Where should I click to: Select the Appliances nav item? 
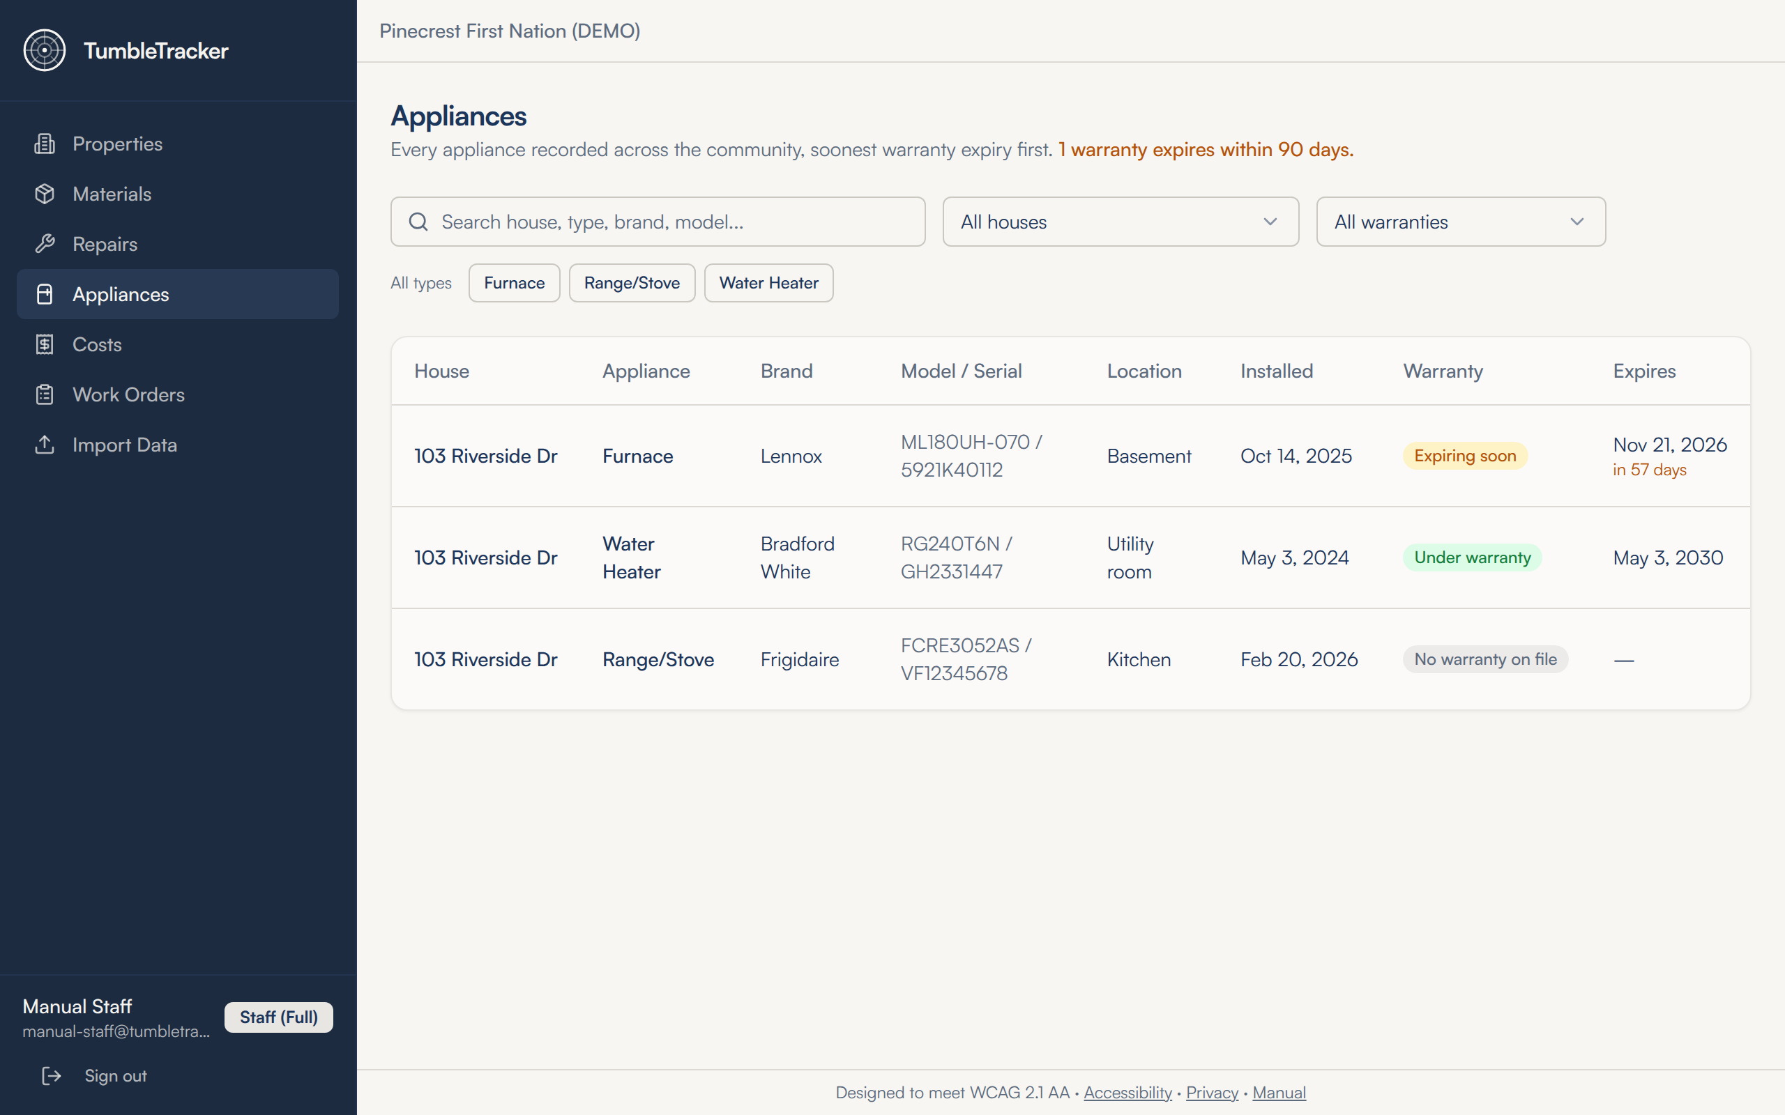(x=178, y=294)
